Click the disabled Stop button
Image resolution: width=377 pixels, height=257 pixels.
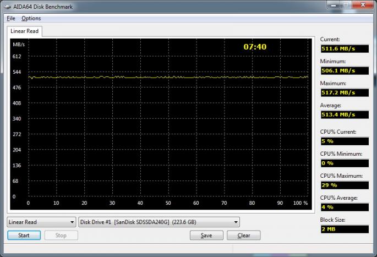pyautogui.click(x=61, y=236)
